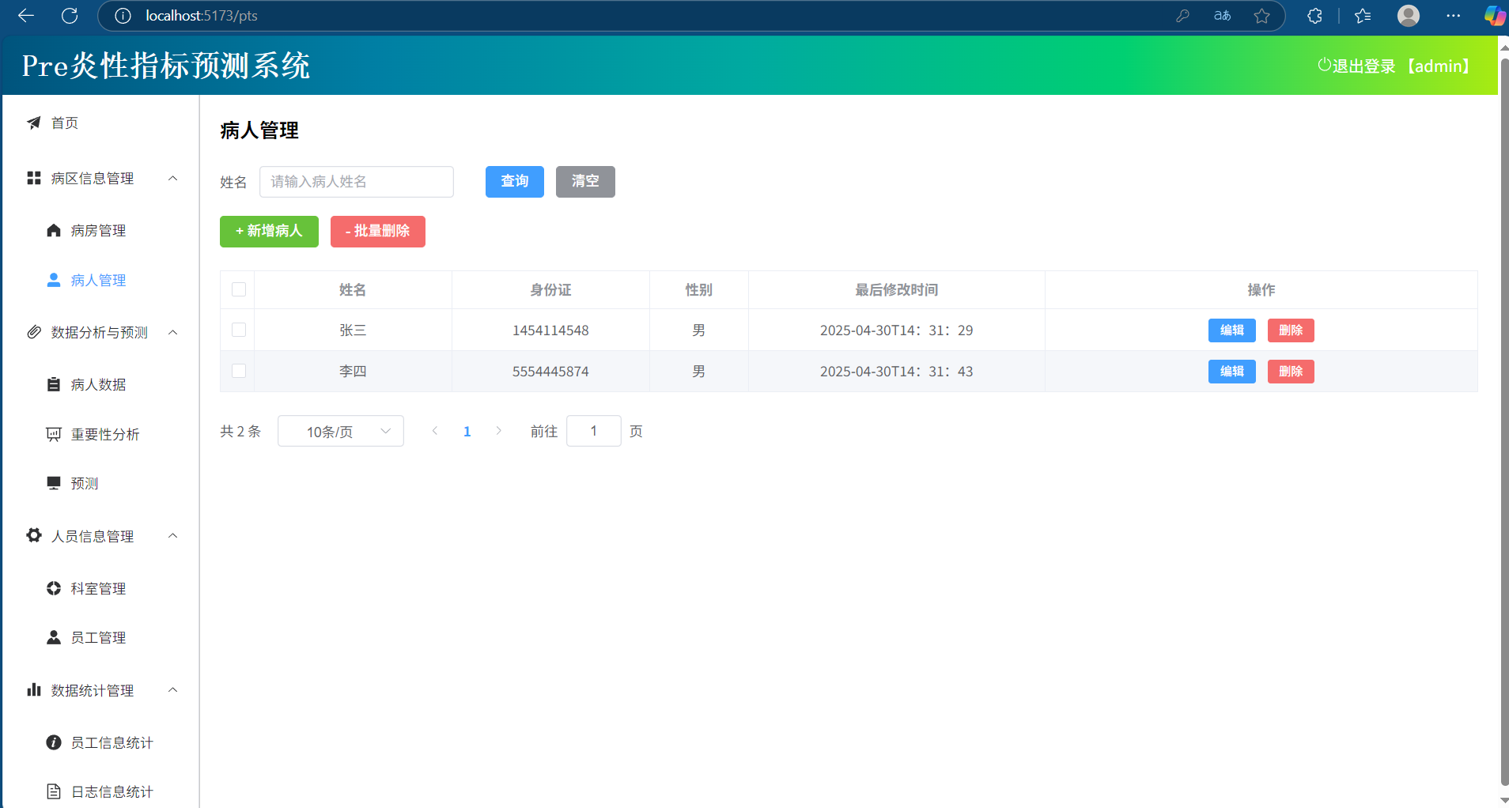
Task: Click the clipboard icon for 病人数据
Action: pos(54,384)
